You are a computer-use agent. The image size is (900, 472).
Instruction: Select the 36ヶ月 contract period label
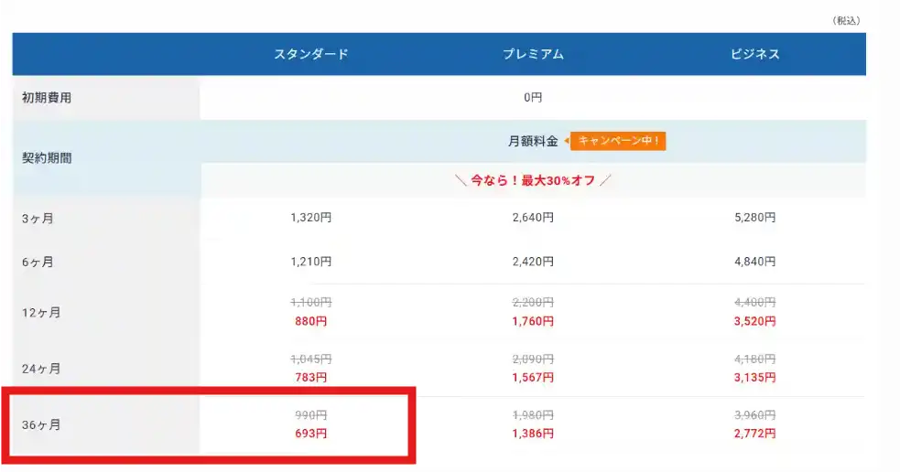(41, 425)
